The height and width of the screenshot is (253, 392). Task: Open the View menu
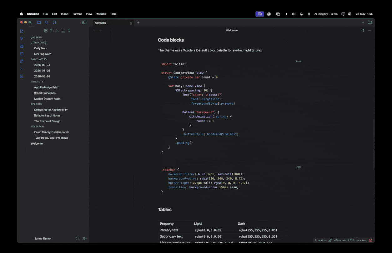pos(89,14)
